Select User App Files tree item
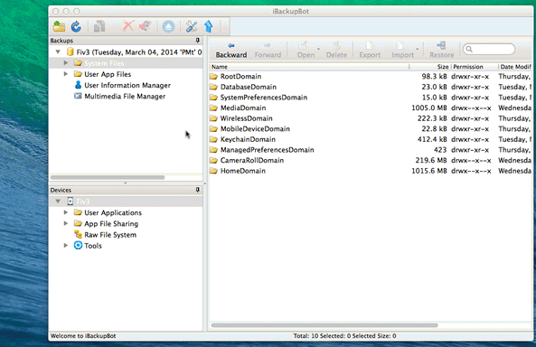536x347 pixels. (x=108, y=74)
